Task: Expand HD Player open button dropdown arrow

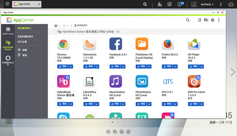Action: click(x=201, y=67)
